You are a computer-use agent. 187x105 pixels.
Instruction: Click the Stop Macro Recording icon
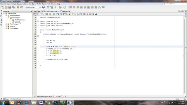coord(90,14)
